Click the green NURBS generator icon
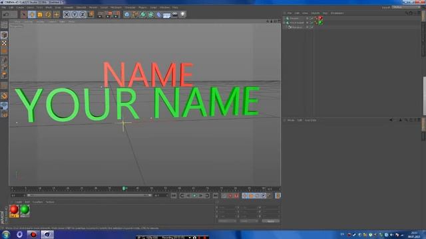Image resolution: width=426 pixels, height=239 pixels. point(143,15)
